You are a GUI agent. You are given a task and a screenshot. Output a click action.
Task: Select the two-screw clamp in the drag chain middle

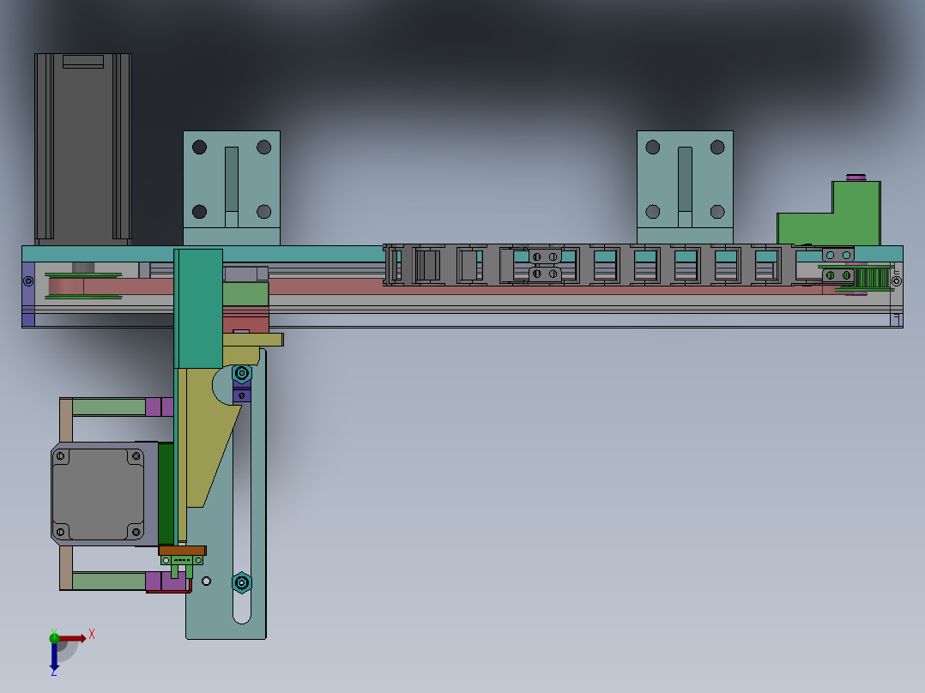545,265
